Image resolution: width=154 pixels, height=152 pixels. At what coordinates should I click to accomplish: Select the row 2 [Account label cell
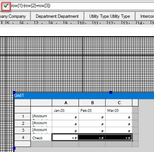pos(41,123)
